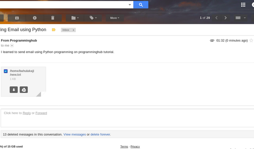Click the text file type icon
Viewport: 254px width, 149px height.
tap(6, 71)
